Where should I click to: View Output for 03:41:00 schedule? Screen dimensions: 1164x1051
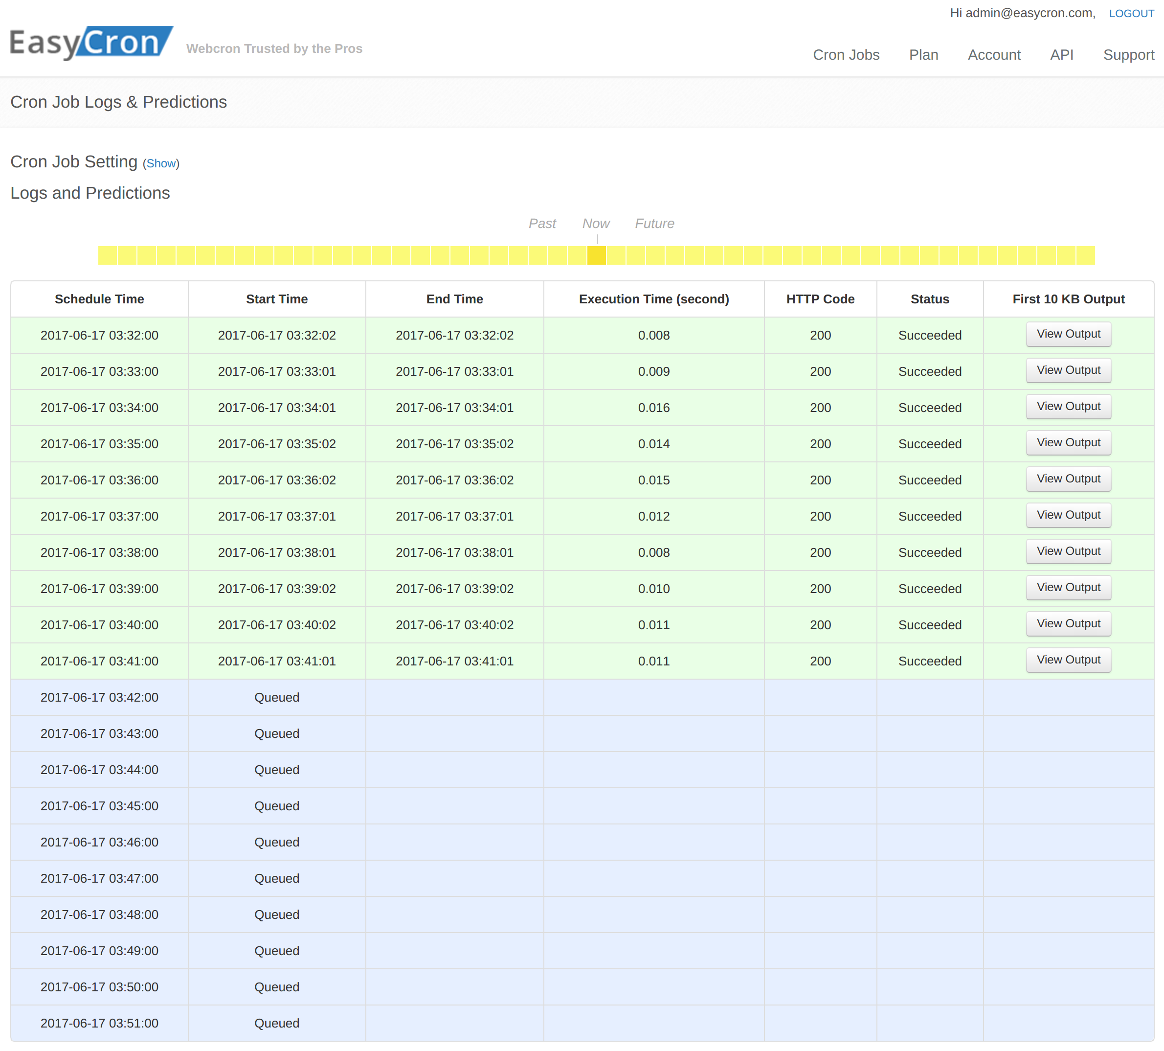1068,660
